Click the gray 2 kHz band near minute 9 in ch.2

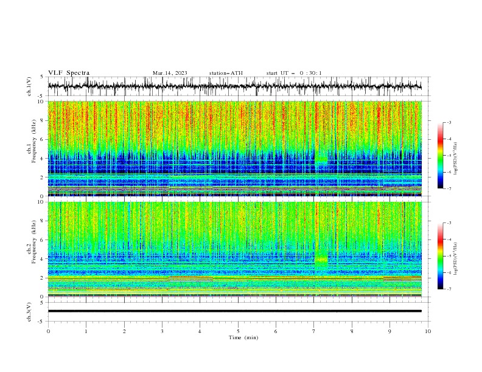(x=402, y=279)
